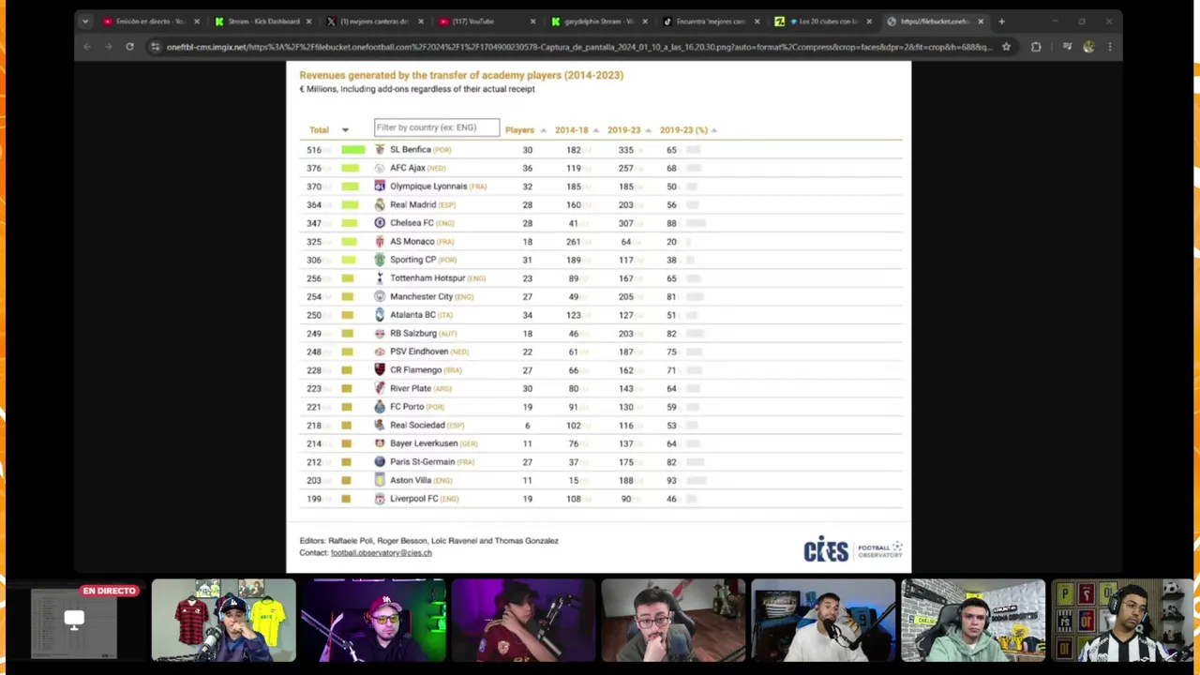The height and width of the screenshot is (675, 1200).
Task: Open the Chrome three-dot menu
Action: tap(1110, 47)
